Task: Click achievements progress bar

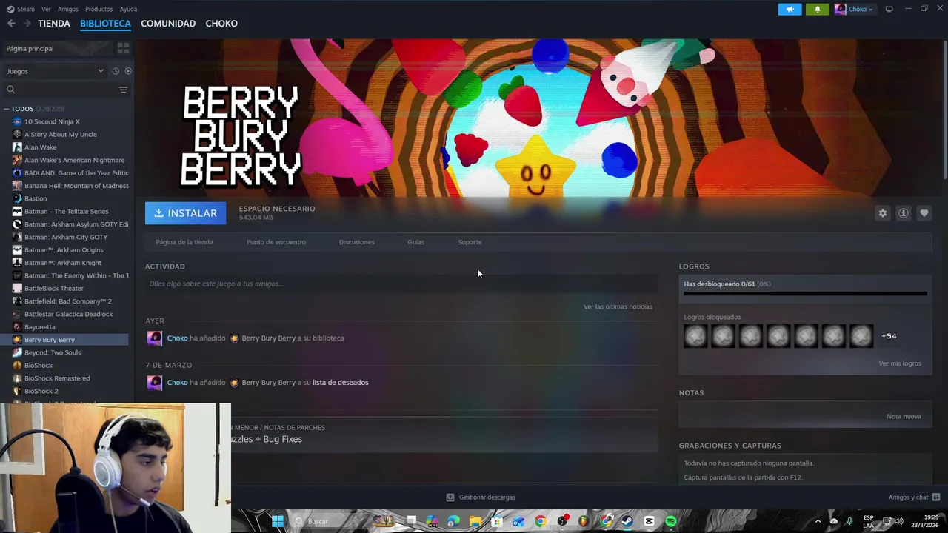Action: (805, 294)
